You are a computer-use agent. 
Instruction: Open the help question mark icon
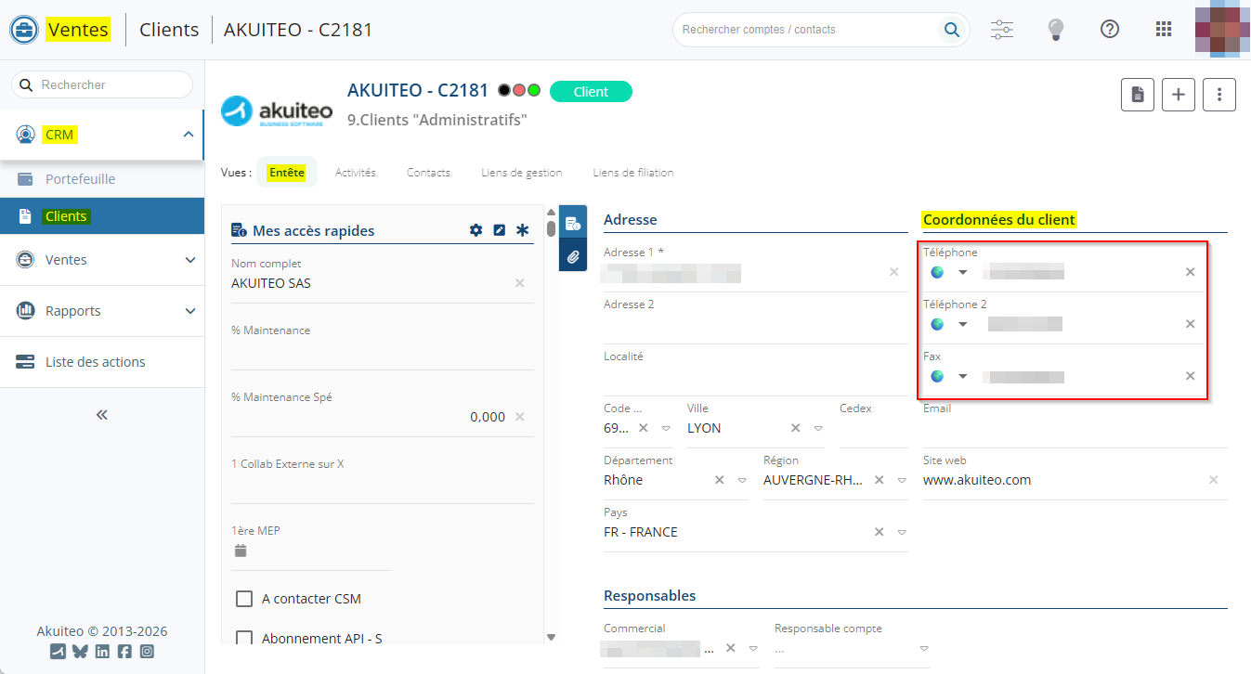pyautogui.click(x=1109, y=29)
